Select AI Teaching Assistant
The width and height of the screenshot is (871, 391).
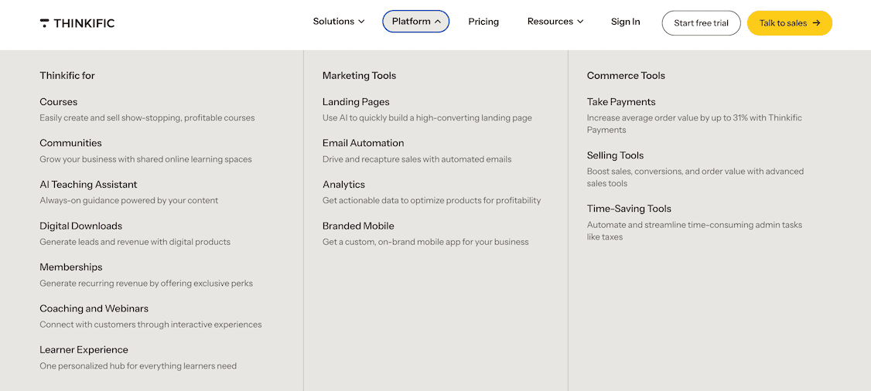click(x=88, y=184)
